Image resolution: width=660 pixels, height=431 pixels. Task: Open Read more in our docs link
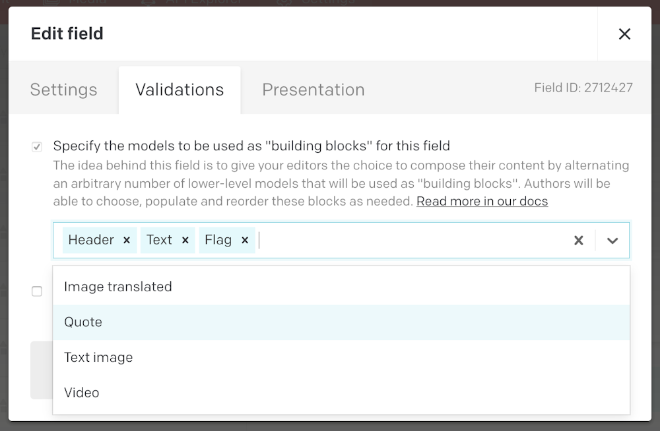click(x=482, y=201)
